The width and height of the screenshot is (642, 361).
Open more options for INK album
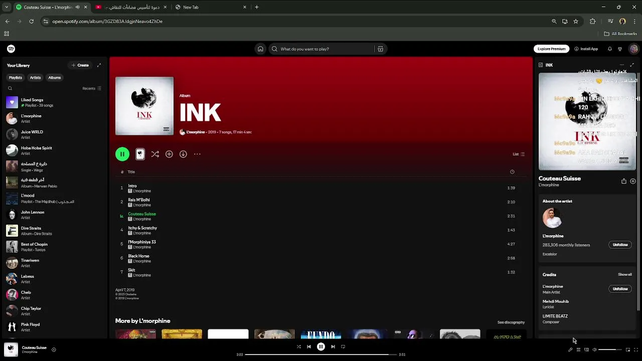pyautogui.click(x=197, y=154)
